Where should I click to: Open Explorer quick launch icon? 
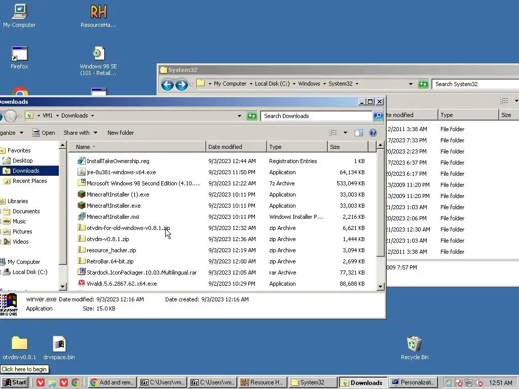point(52,382)
